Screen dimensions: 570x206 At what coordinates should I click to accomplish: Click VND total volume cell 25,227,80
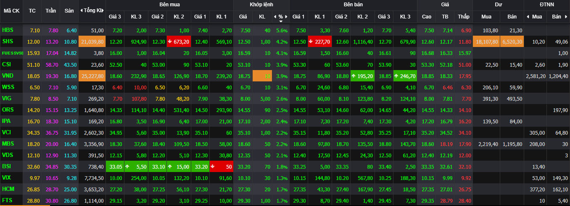click(92, 76)
